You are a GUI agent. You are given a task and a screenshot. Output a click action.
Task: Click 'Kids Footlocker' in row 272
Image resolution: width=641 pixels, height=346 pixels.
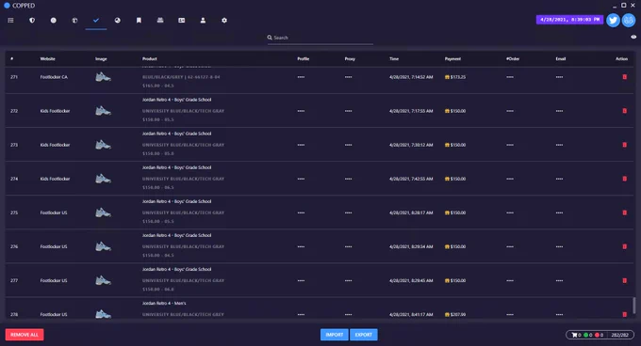pyautogui.click(x=56, y=111)
